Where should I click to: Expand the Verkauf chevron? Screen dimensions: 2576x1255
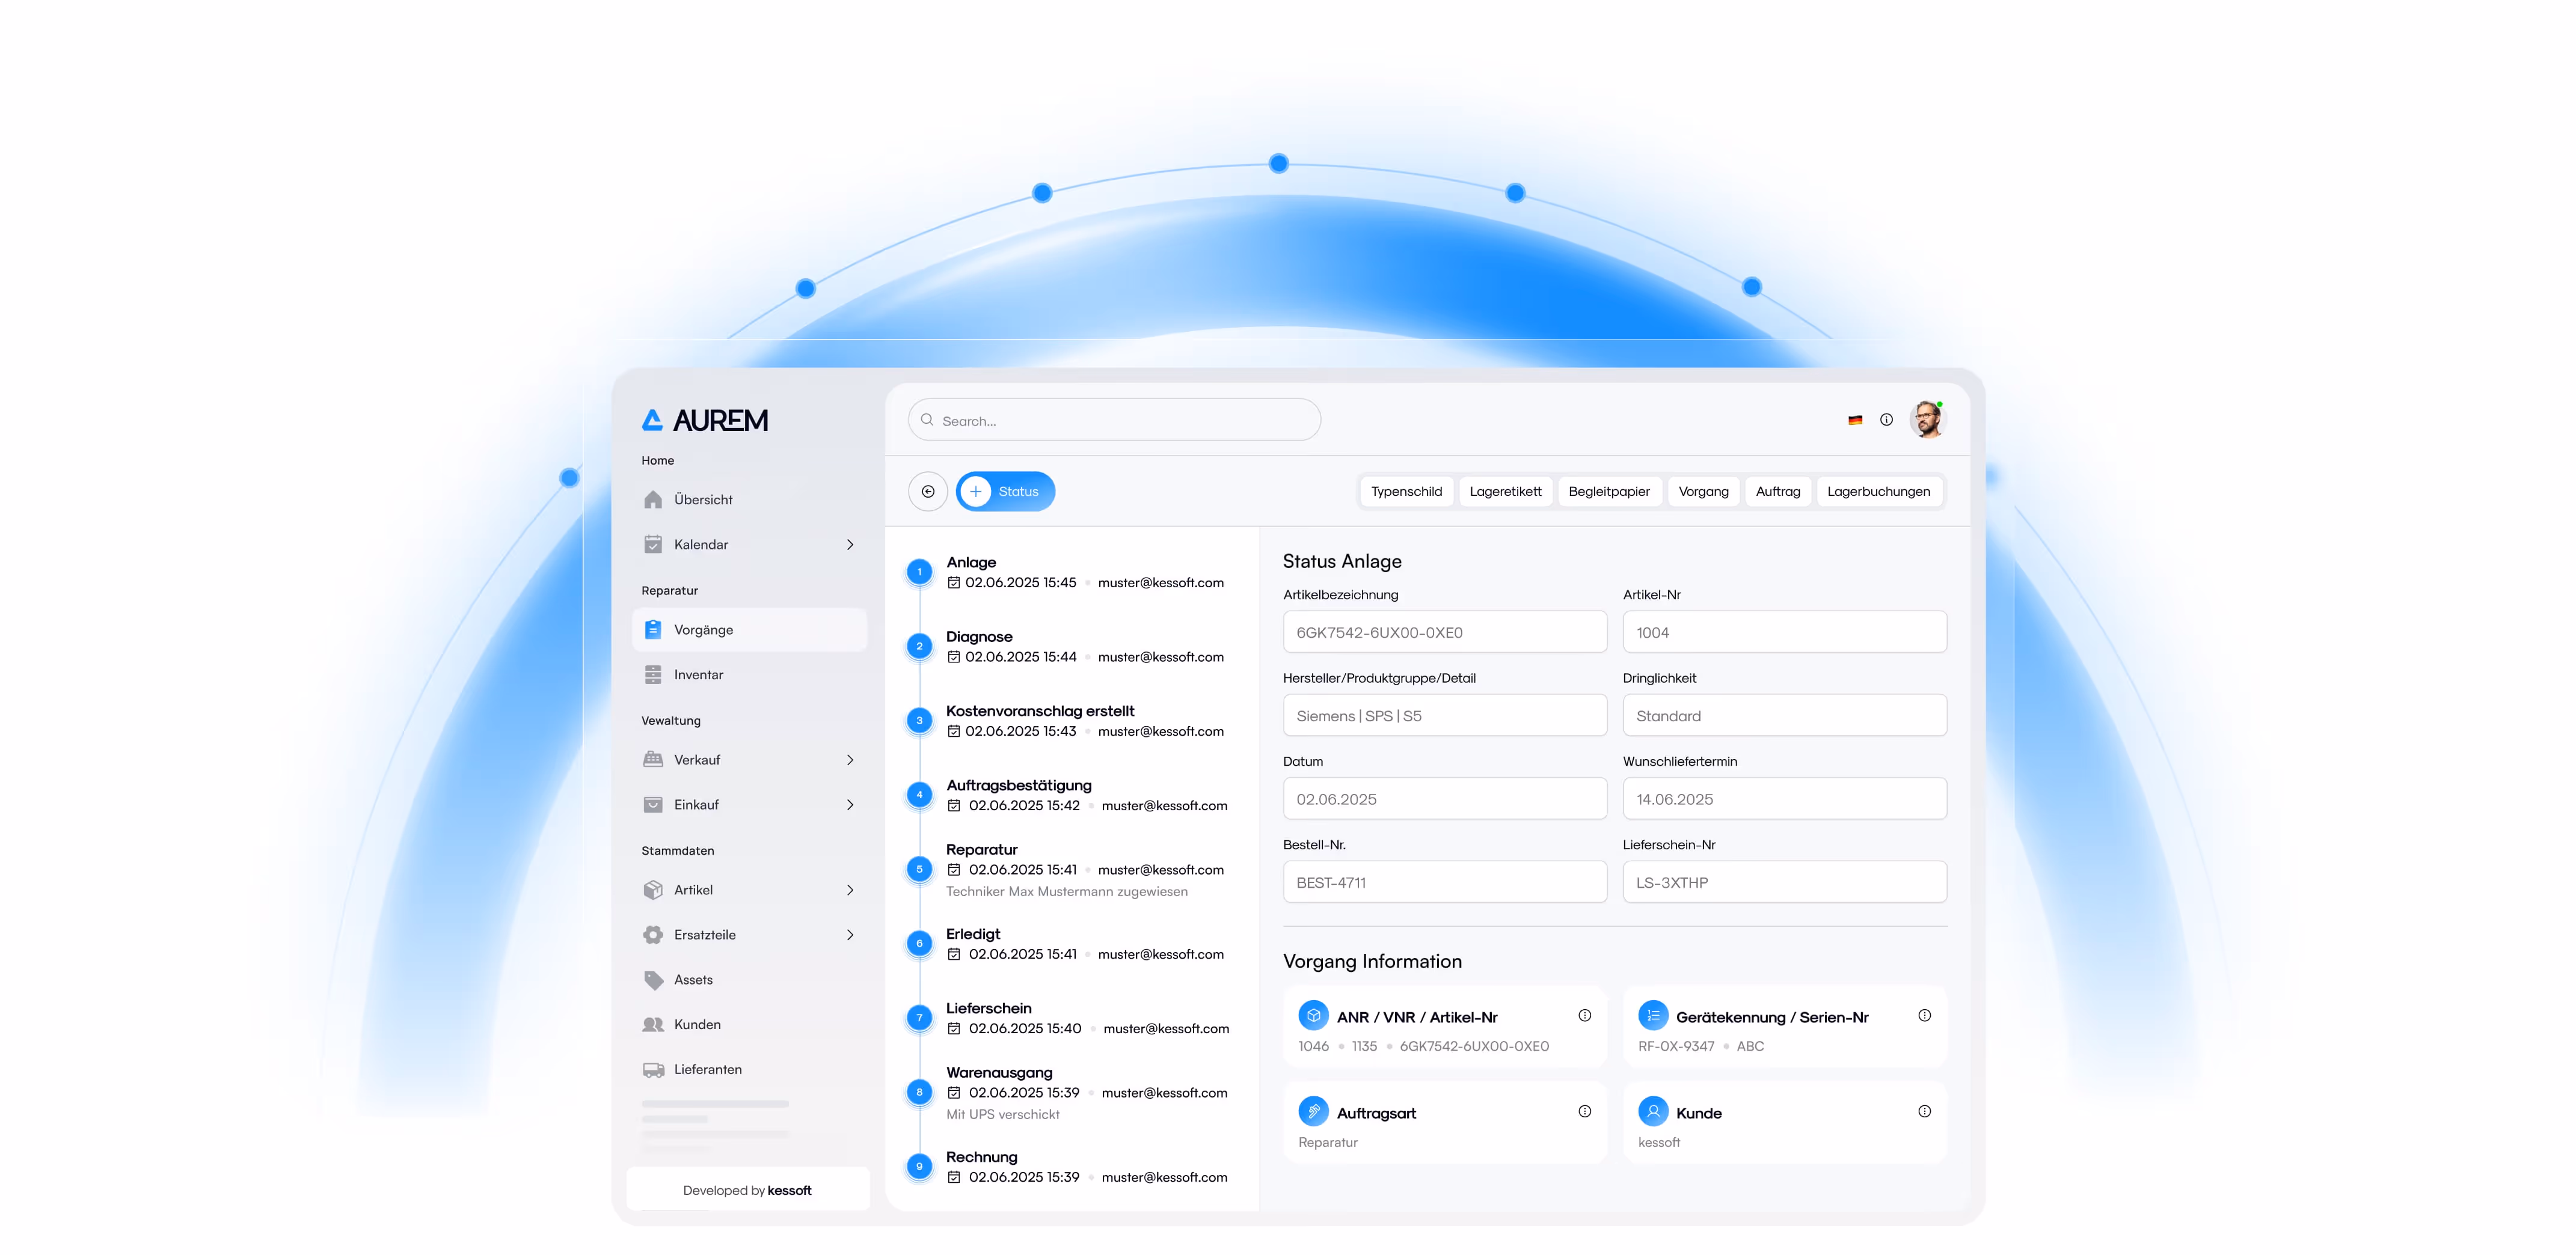(850, 759)
